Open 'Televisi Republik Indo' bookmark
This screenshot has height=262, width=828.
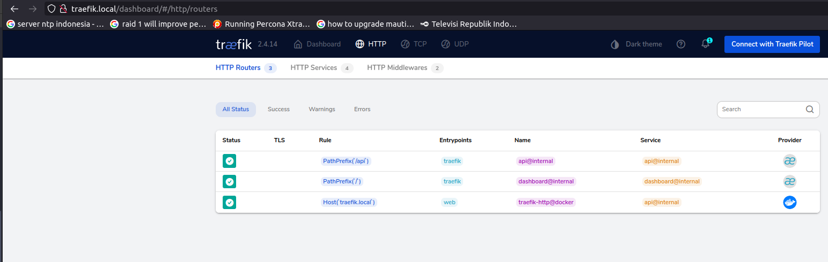(x=468, y=24)
